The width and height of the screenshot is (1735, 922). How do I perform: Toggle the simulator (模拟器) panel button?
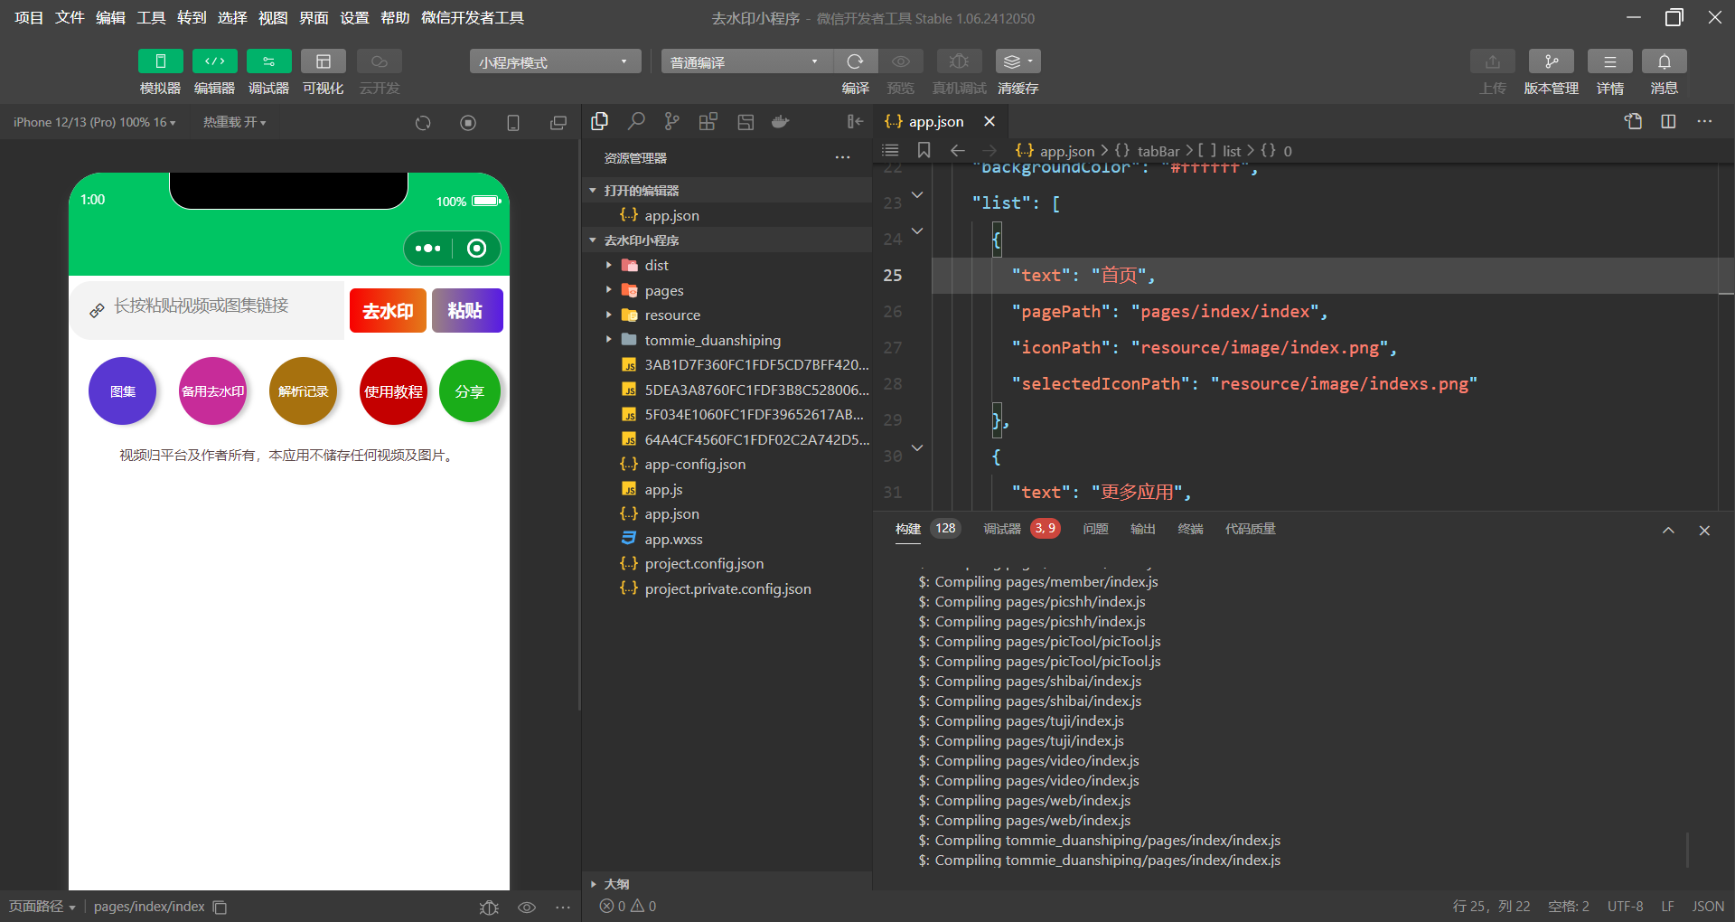point(160,61)
